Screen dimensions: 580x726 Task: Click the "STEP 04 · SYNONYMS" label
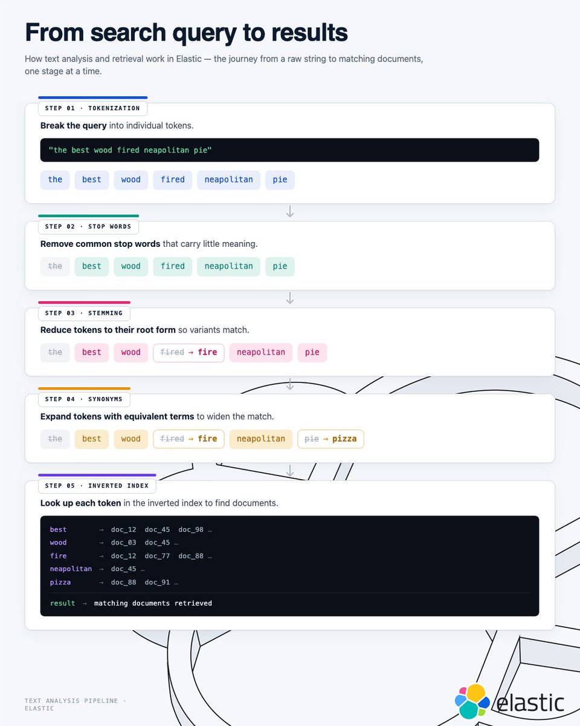[84, 399]
